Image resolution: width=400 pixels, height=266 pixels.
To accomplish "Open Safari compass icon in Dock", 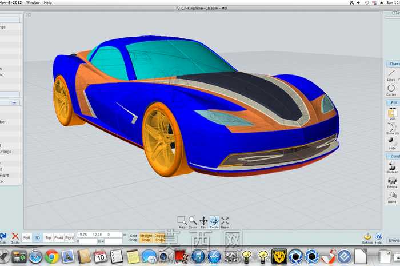I will pos(35,257).
